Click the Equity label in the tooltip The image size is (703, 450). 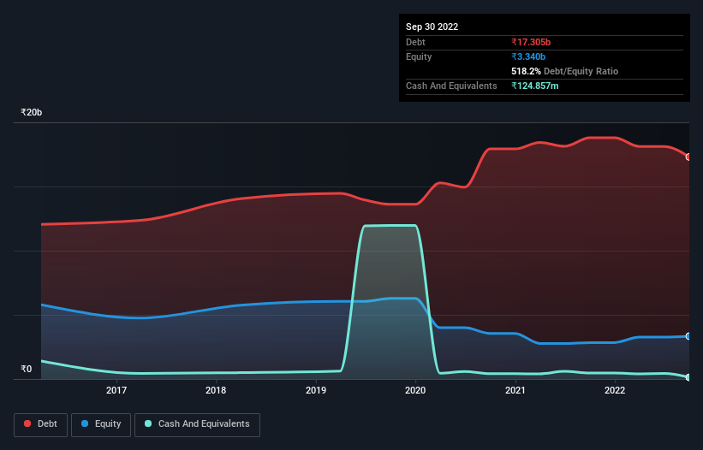pyautogui.click(x=419, y=56)
